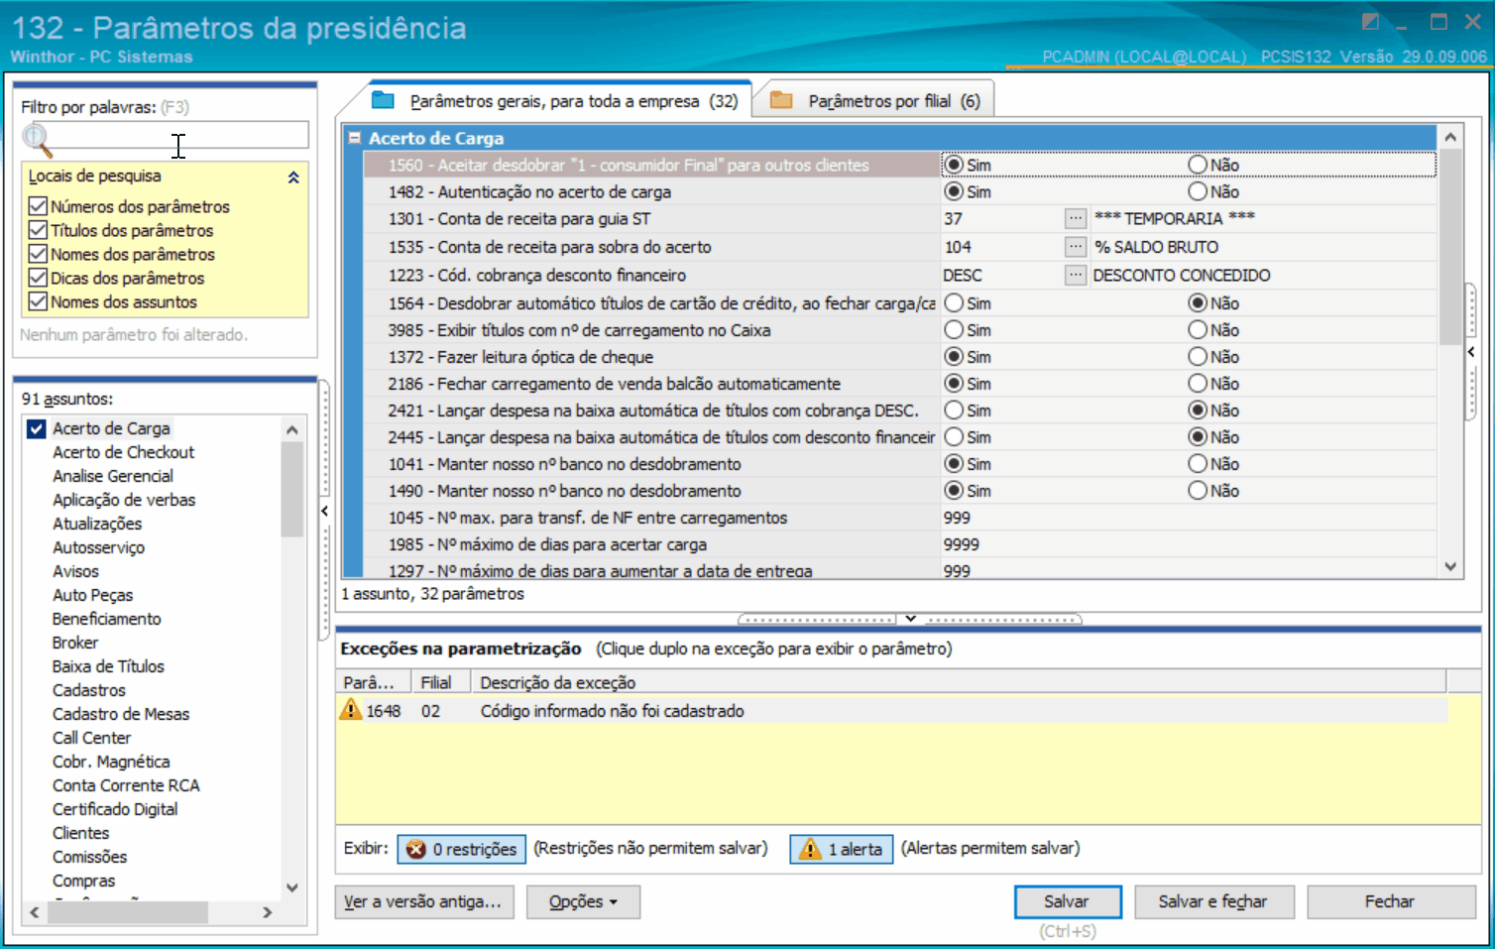Collapse the Locais de pesquisa panel

click(x=293, y=178)
